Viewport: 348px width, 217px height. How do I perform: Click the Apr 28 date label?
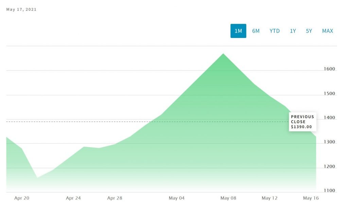point(115,198)
